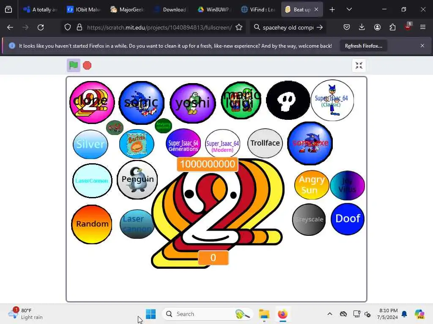Open File Explorer from taskbar

pos(264,314)
